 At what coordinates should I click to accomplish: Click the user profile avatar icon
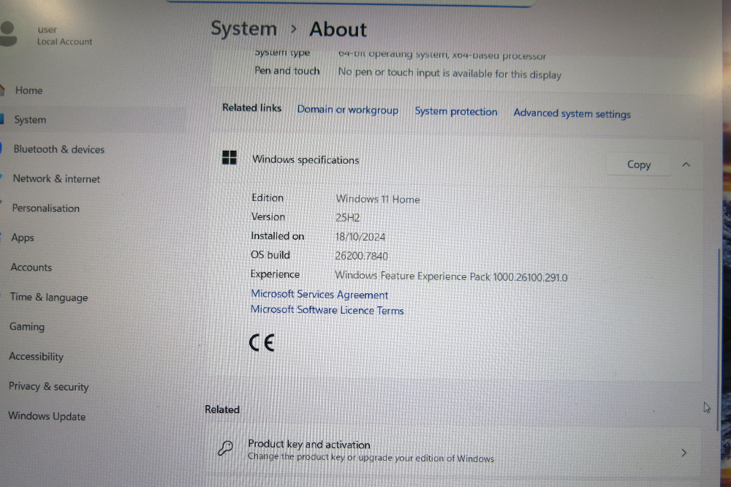click(8, 34)
